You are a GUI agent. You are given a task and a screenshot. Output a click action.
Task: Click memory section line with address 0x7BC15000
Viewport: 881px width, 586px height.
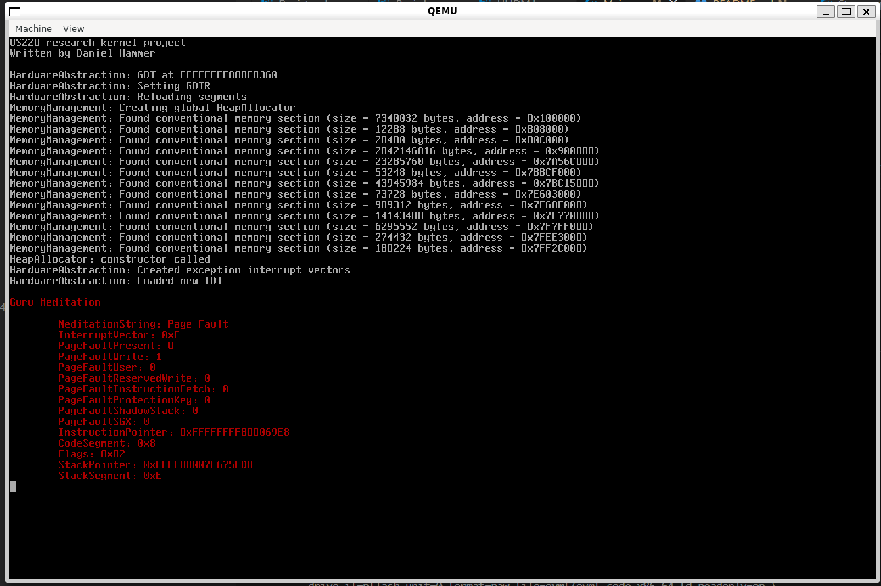(x=304, y=183)
